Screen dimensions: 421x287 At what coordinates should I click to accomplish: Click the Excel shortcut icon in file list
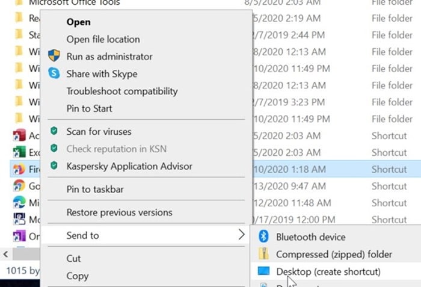pyautogui.click(x=19, y=152)
